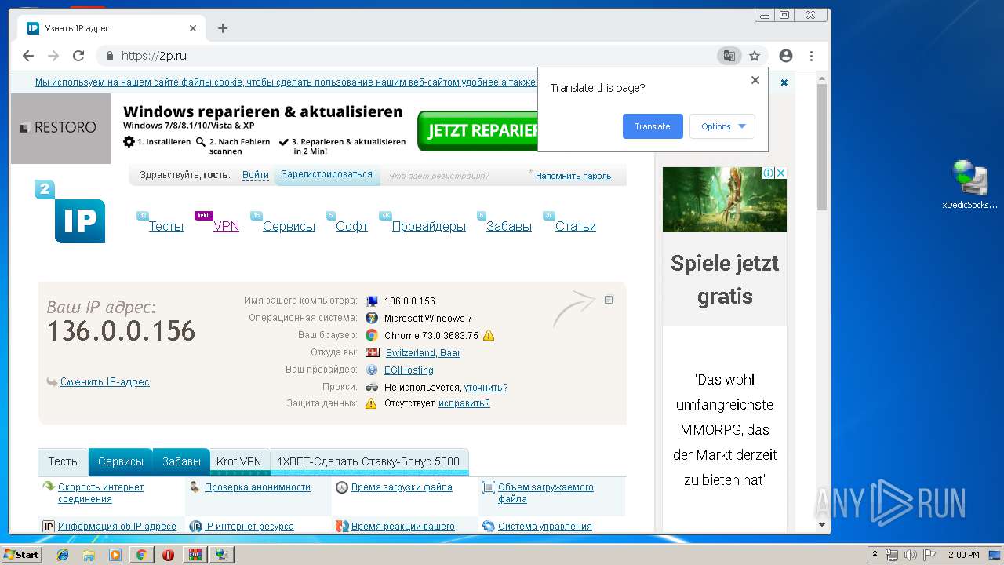Open Скорость интернет соединения test
1004x565 pixels.
100,493
